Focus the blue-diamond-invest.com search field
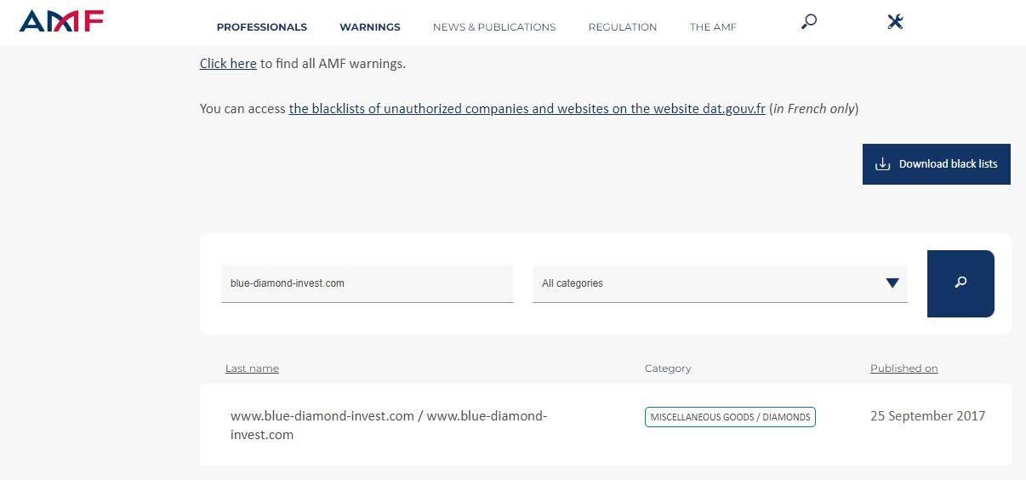Viewport: 1026px width, 480px height. (x=368, y=283)
